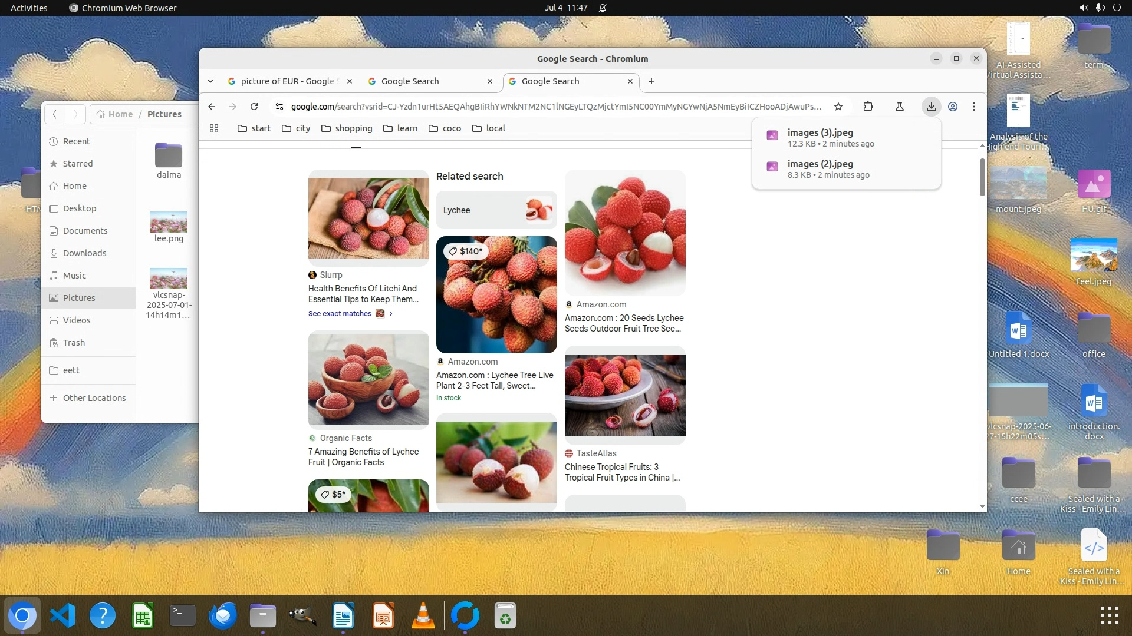Click the lee.png thumbnail in Pictures
This screenshot has width=1132, height=636.
coord(169,223)
